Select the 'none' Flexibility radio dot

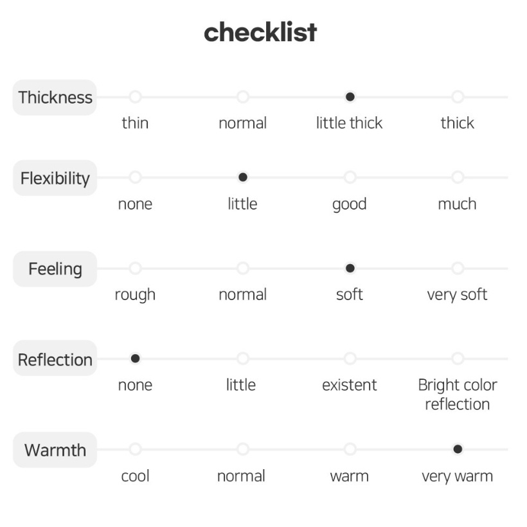[135, 177]
